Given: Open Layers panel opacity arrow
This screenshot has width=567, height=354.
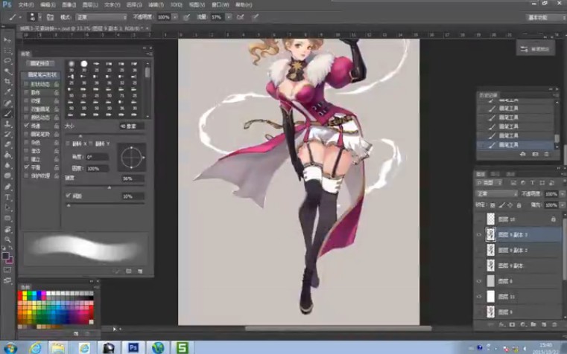Looking at the screenshot, I should 563,194.
